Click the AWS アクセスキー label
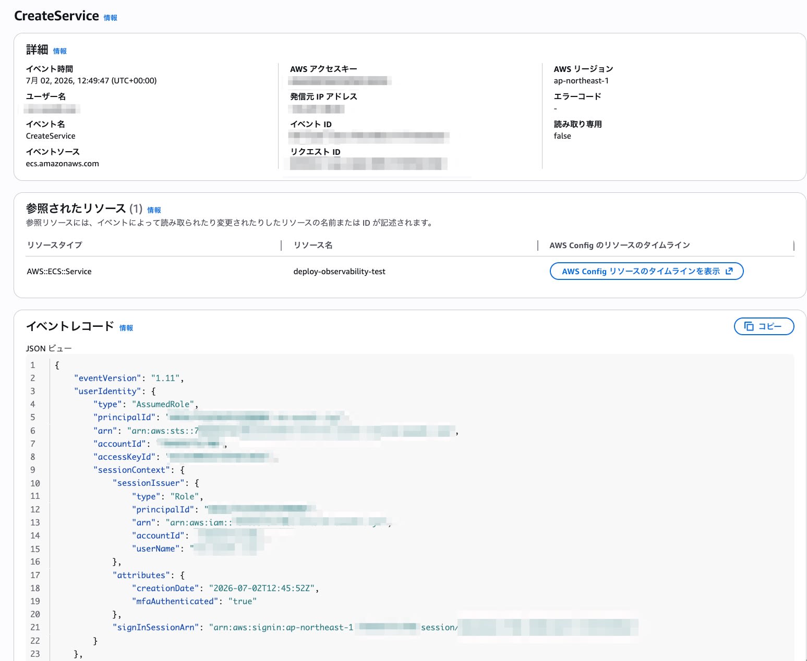This screenshot has width=807, height=661. pyautogui.click(x=323, y=69)
